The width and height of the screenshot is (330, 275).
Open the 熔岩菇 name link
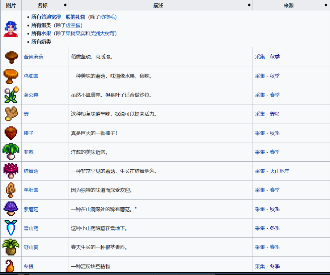coord(31,171)
